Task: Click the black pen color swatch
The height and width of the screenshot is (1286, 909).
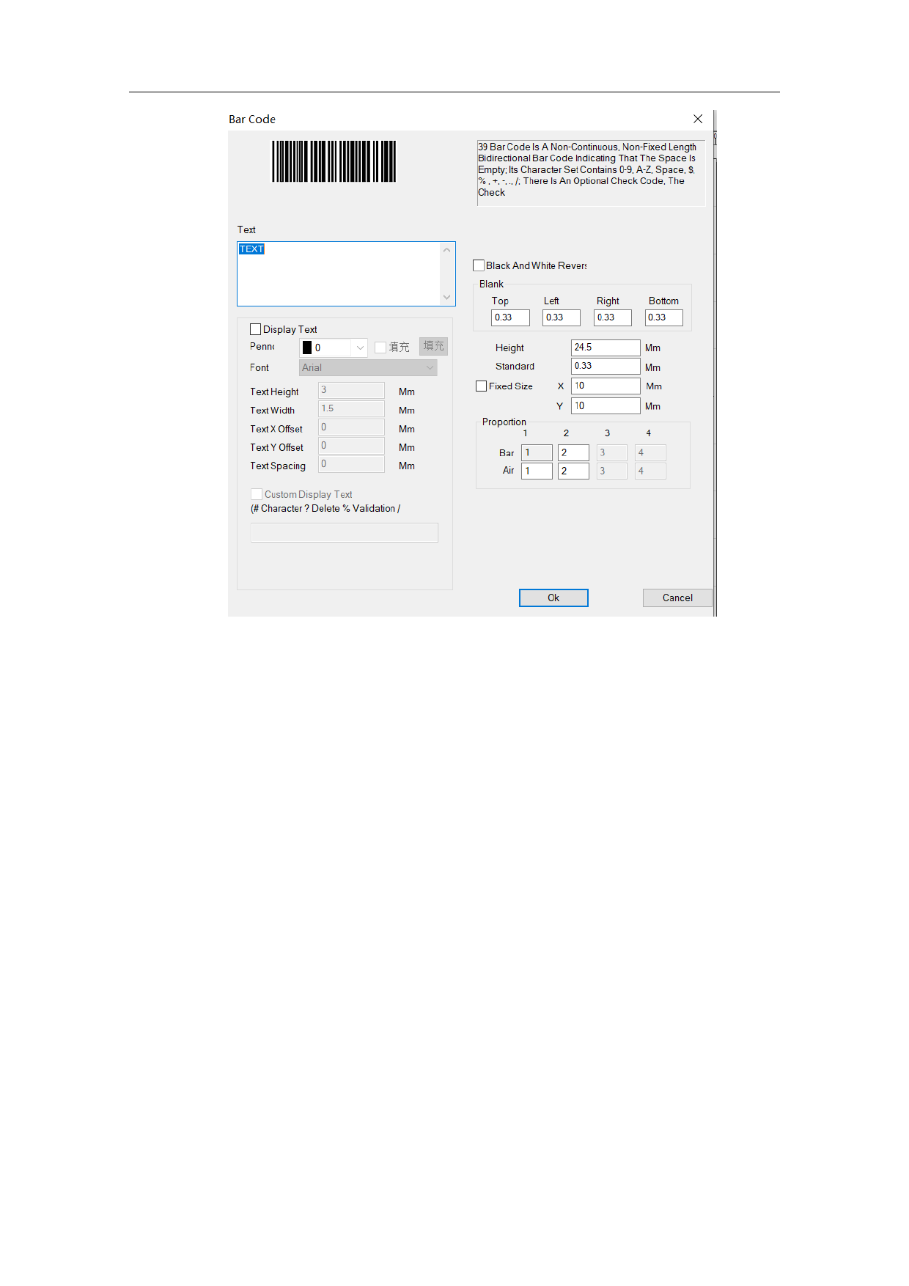Action: point(307,348)
